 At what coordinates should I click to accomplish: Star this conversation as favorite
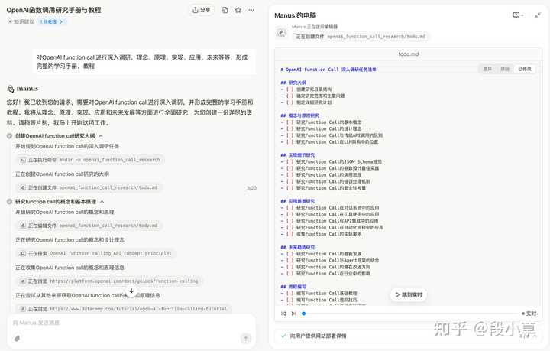coord(238,10)
